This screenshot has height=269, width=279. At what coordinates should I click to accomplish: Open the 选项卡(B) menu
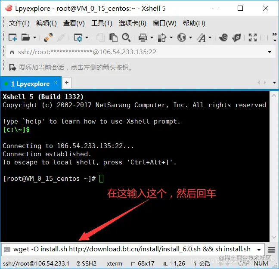(132, 23)
